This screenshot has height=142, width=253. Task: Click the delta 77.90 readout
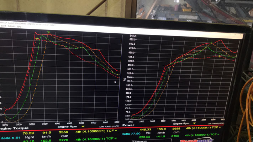[131, 133]
